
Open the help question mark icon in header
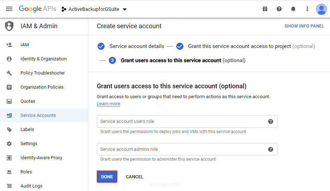(x=279, y=9)
